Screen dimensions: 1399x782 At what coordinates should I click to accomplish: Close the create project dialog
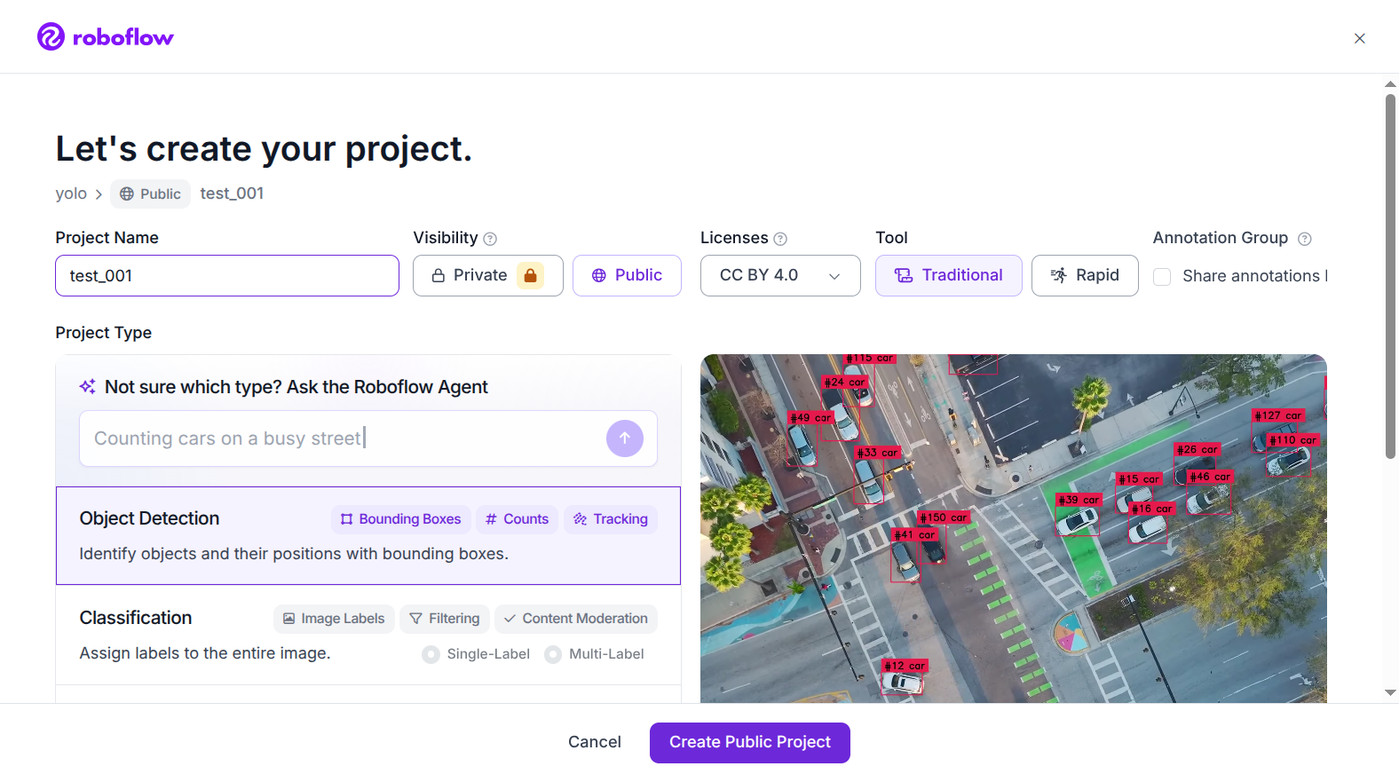coord(1359,38)
